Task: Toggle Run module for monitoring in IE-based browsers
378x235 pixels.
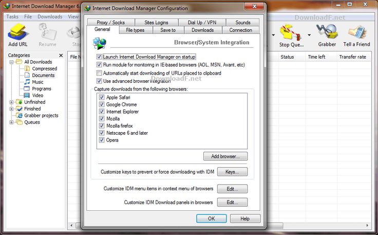Action: click(x=99, y=65)
